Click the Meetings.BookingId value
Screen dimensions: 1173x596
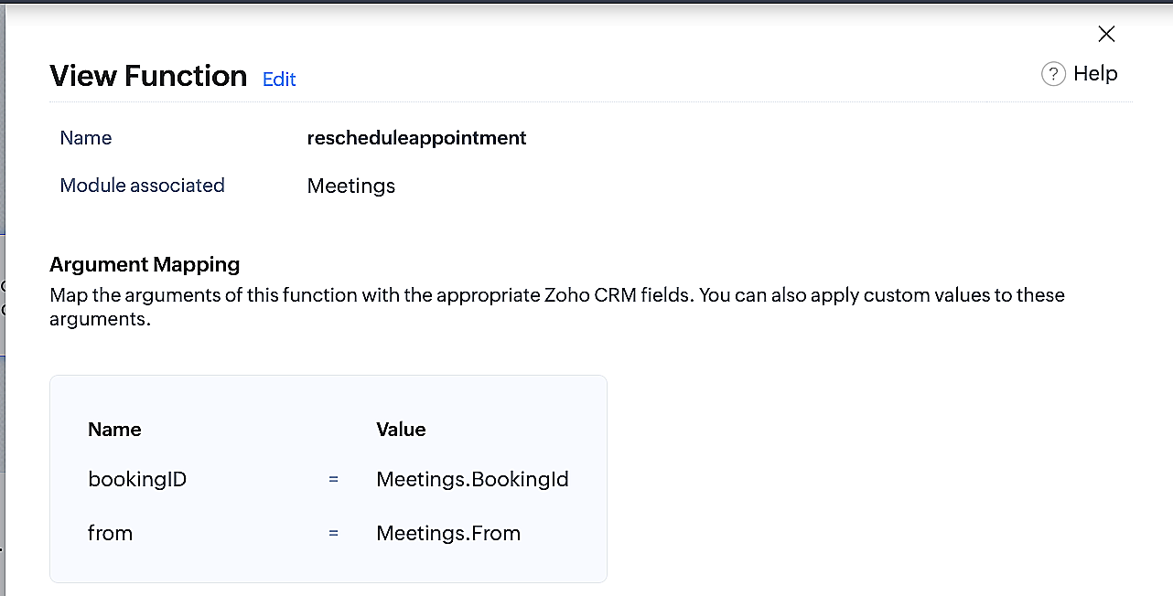(x=472, y=479)
